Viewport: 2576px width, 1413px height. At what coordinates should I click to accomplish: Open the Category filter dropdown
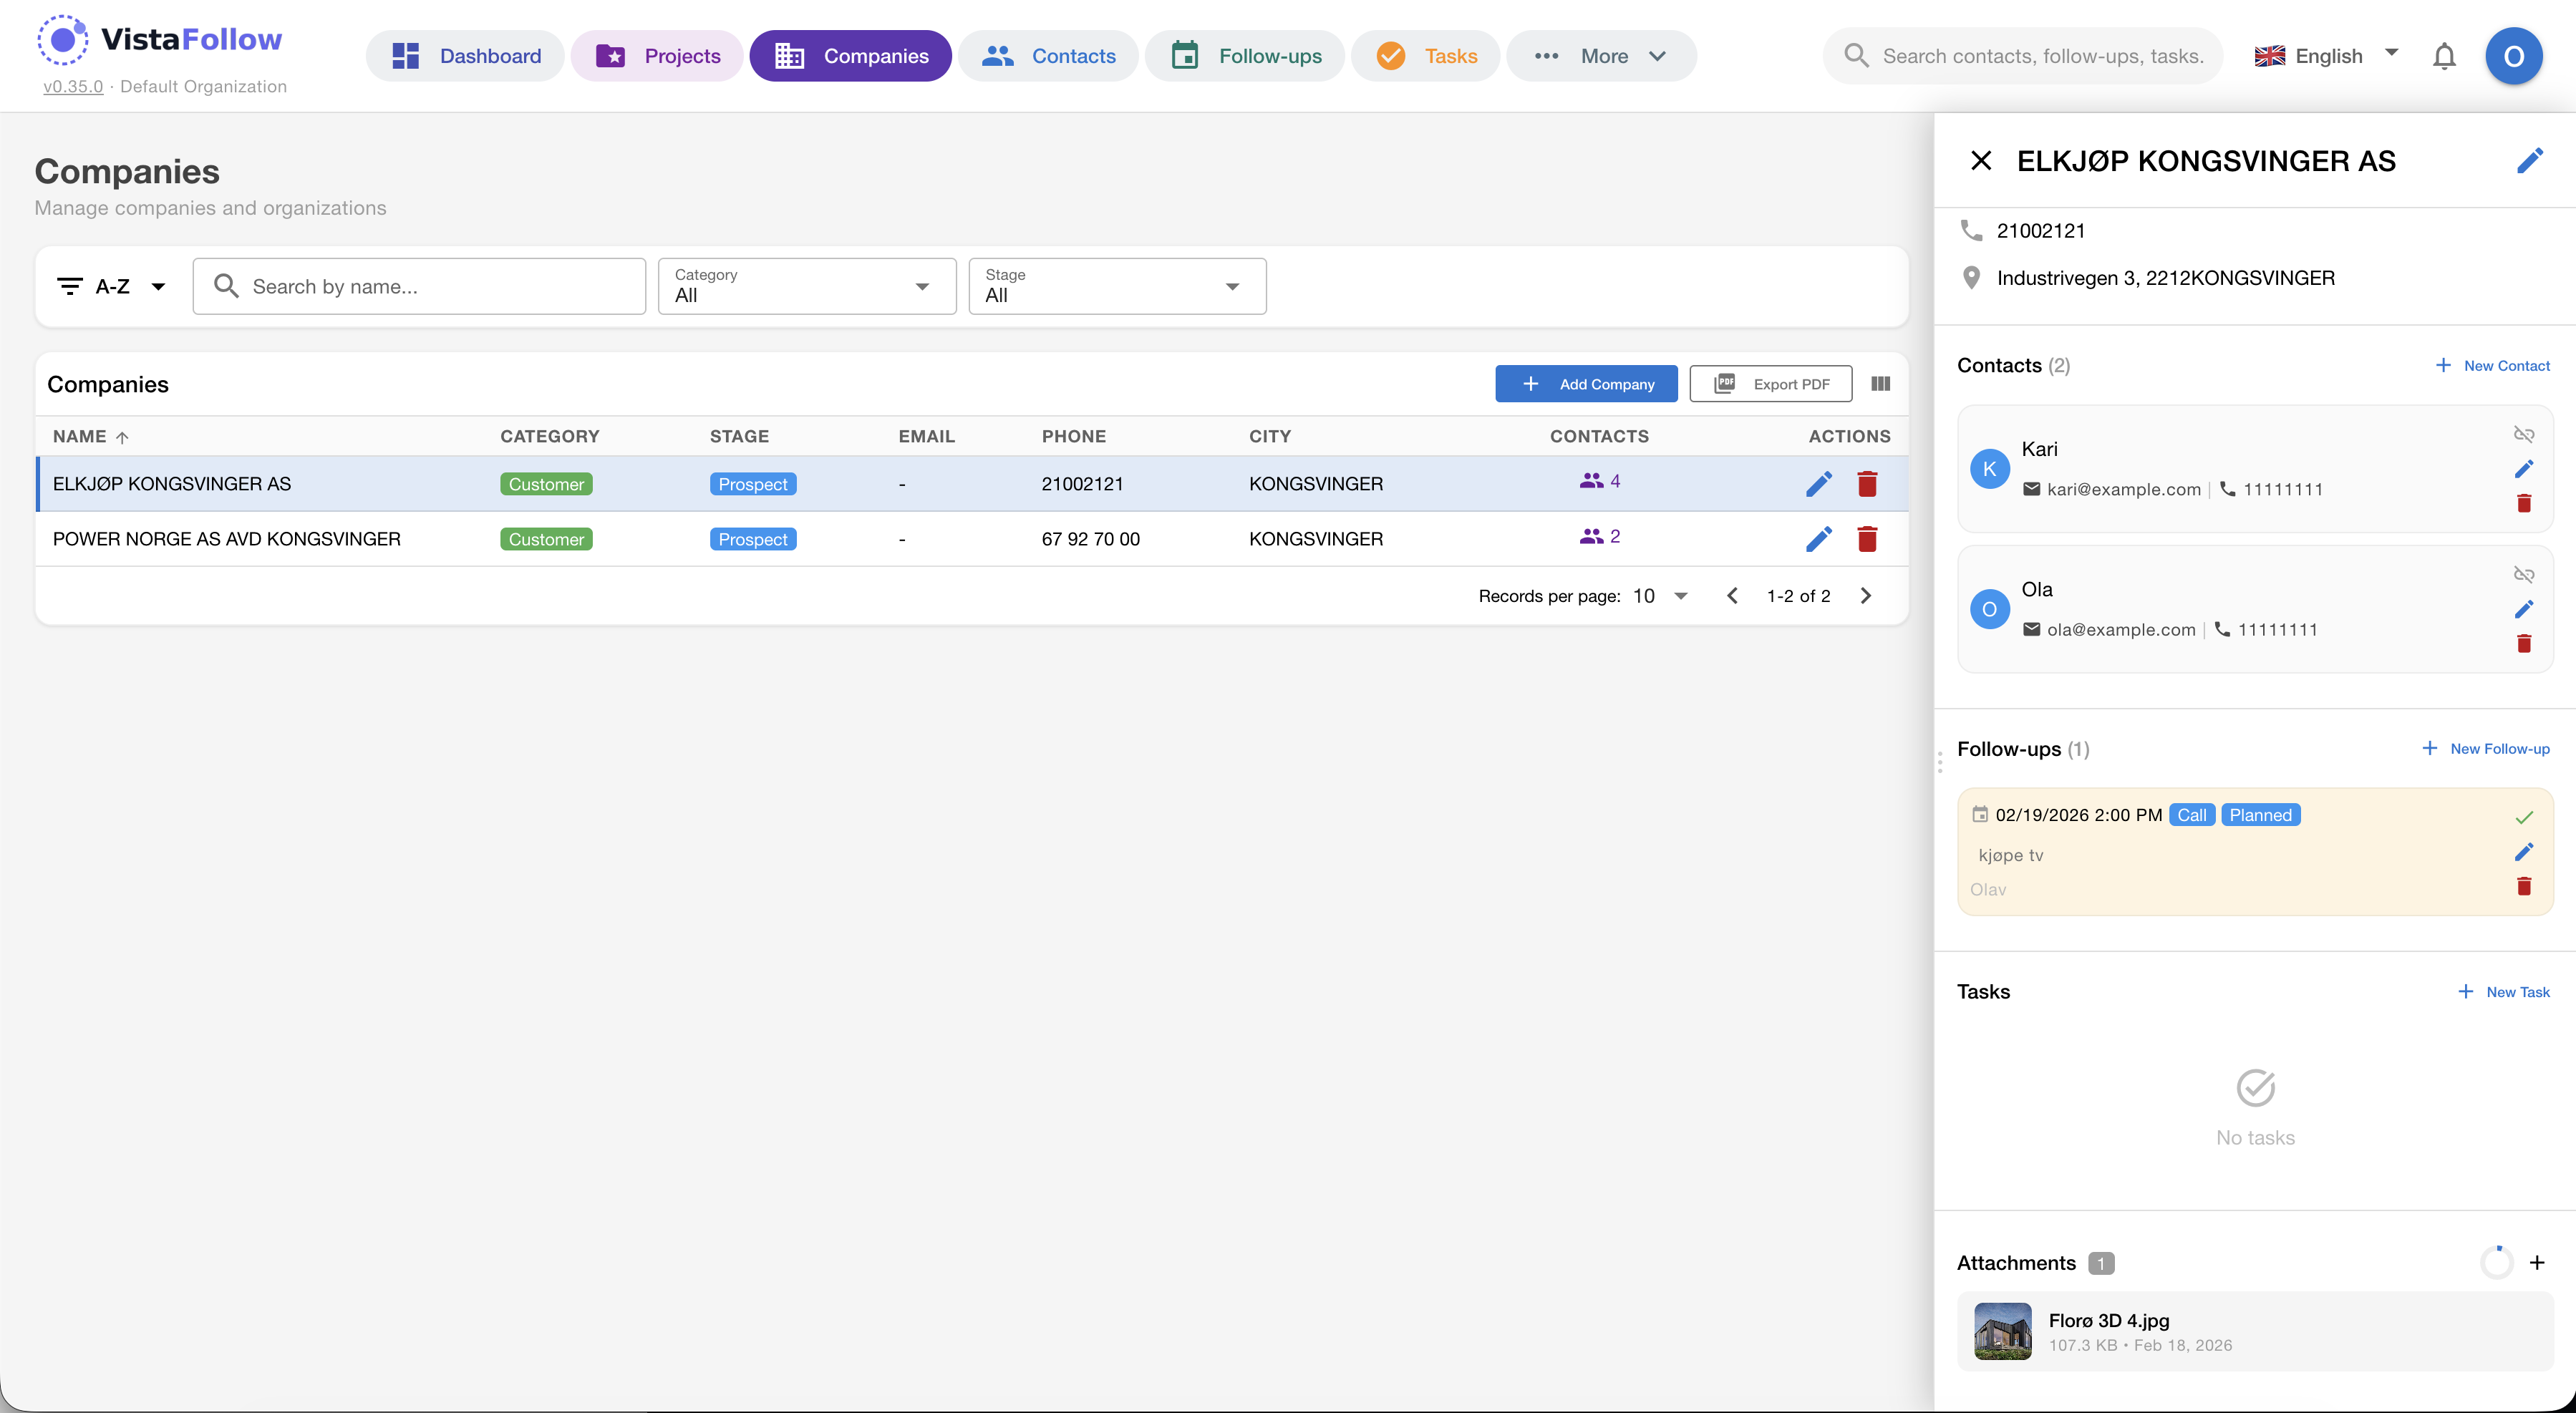pos(806,286)
